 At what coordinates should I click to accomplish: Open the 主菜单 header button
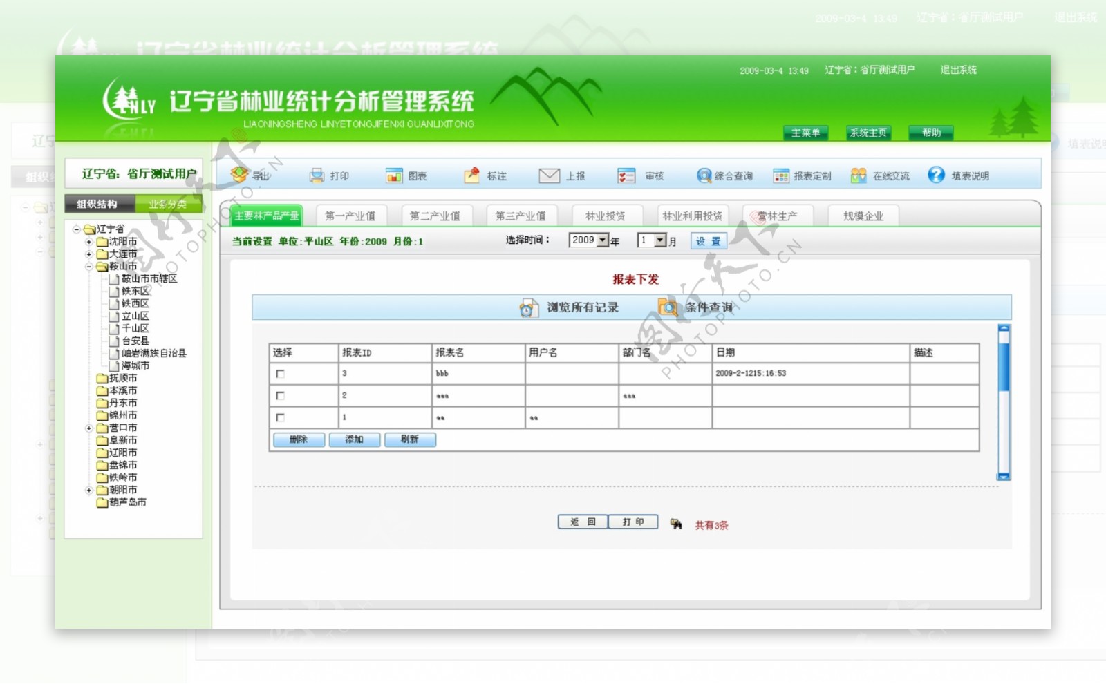click(806, 133)
